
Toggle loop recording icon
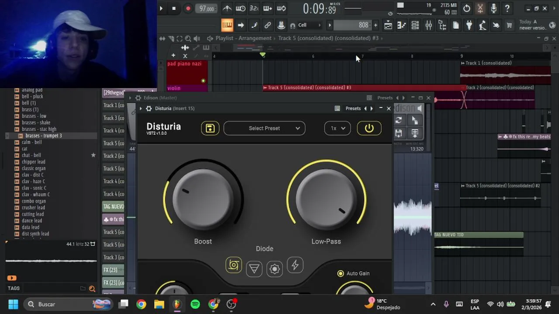coord(281,8)
